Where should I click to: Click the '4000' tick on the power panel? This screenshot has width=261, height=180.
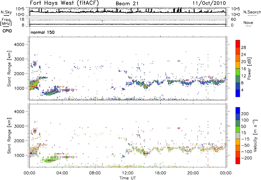[x=19, y=45]
